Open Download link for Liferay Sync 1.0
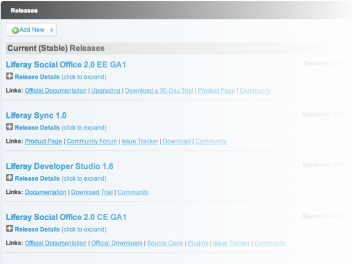The width and height of the screenshot is (355, 264). [x=177, y=141]
